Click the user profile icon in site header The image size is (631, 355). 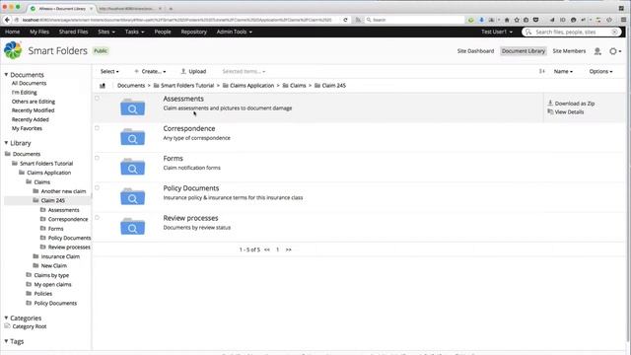[597, 51]
